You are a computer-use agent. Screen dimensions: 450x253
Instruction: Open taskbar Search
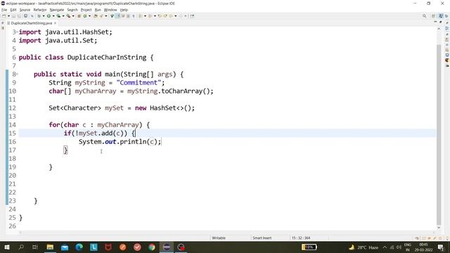(x=21, y=247)
